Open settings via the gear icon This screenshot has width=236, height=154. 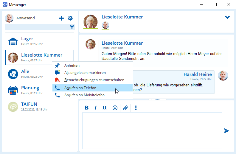pos(70,18)
